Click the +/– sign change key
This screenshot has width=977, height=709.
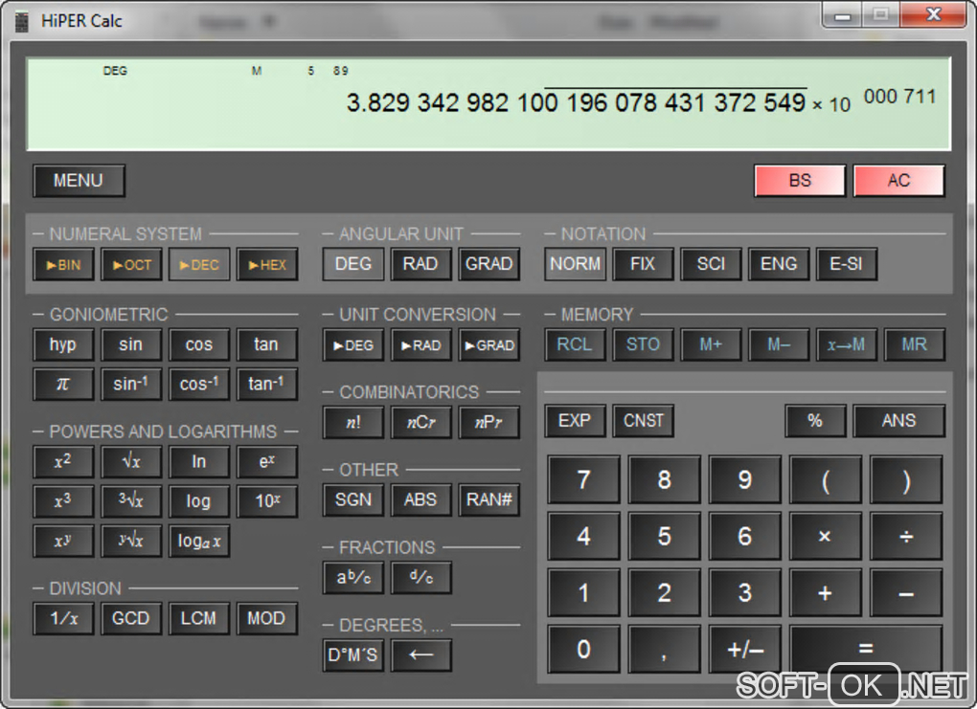pos(745,650)
